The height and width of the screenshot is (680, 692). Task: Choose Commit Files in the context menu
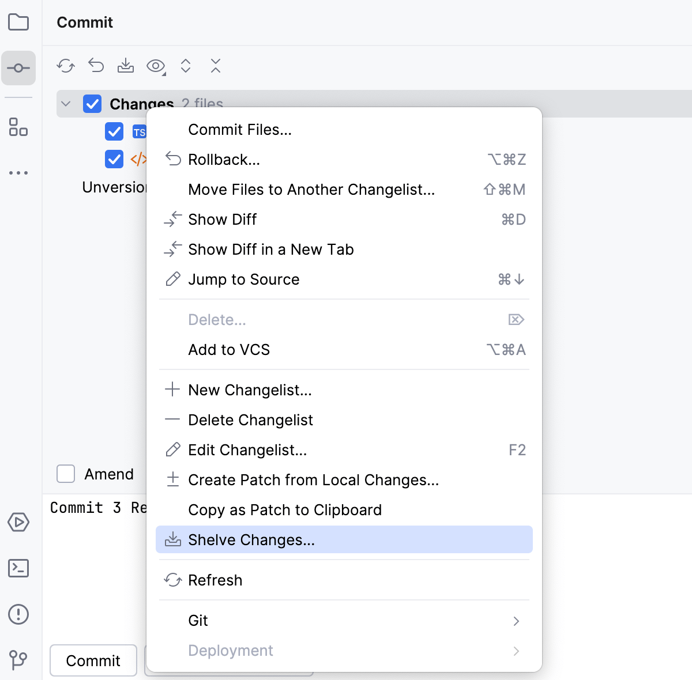tap(240, 129)
